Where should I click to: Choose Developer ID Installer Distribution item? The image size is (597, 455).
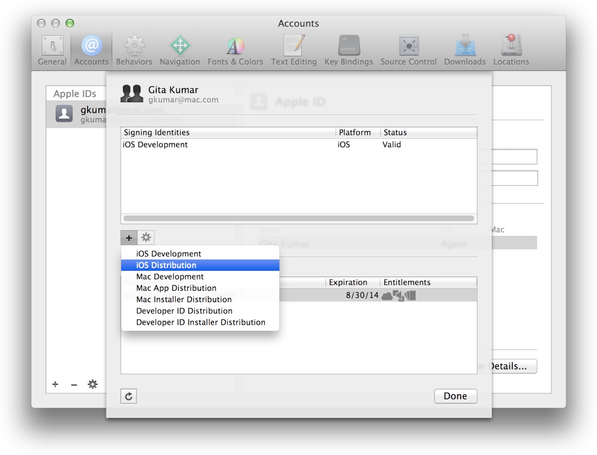200,322
